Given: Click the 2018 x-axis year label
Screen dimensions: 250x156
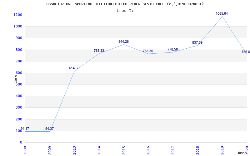Looking at the screenshot, I should 198,150.
